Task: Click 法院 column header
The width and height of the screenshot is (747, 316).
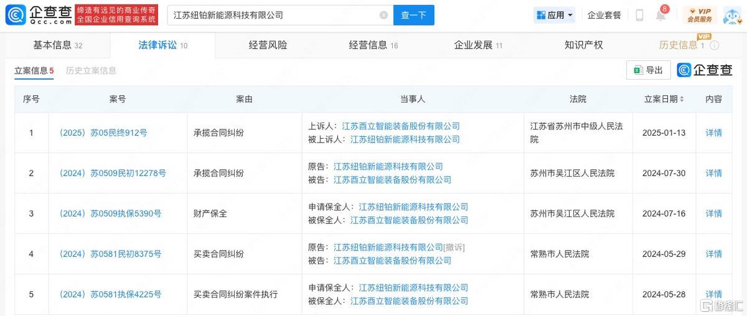Action: coord(578,99)
